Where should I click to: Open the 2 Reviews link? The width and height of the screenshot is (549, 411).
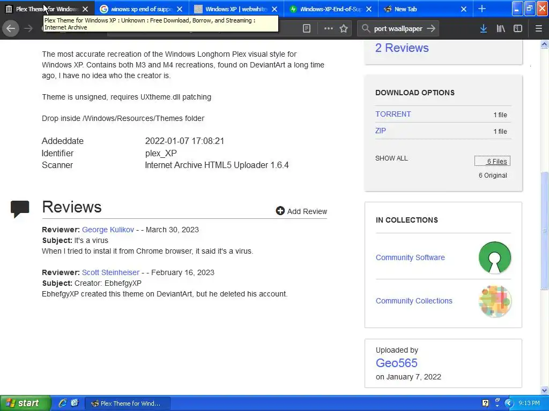(402, 48)
